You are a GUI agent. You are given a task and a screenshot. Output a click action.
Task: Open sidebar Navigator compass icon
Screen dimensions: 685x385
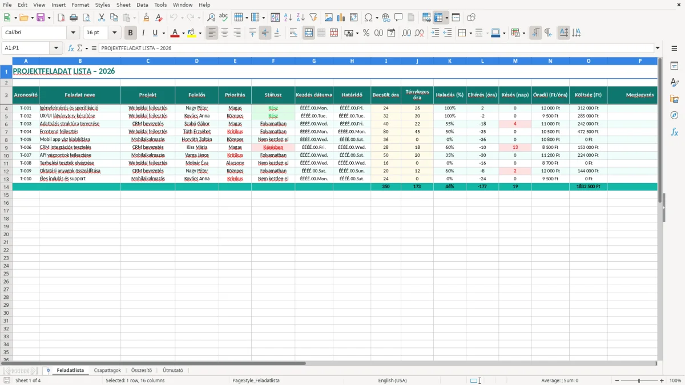coord(674,115)
